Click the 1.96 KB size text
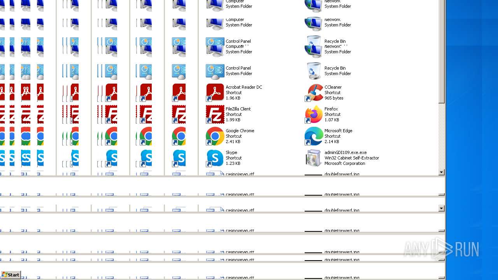 (x=233, y=98)
